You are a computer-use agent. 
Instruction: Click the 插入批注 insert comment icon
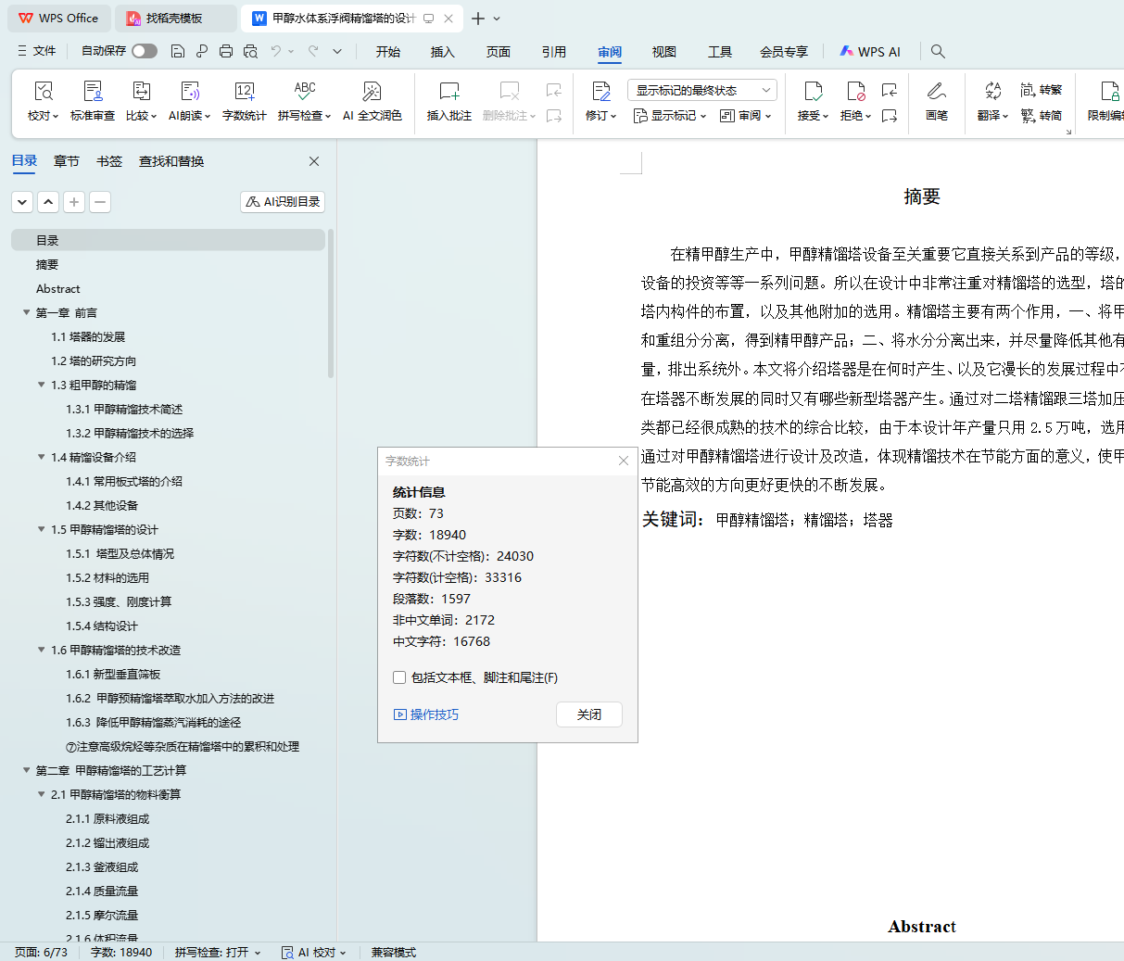click(449, 92)
